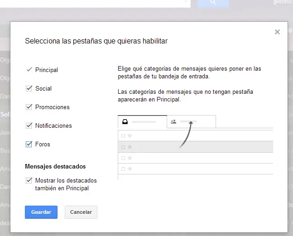Image resolution: width=293 pixels, height=236 pixels.
Task: Click the Cancelar button
Action: (x=81, y=212)
